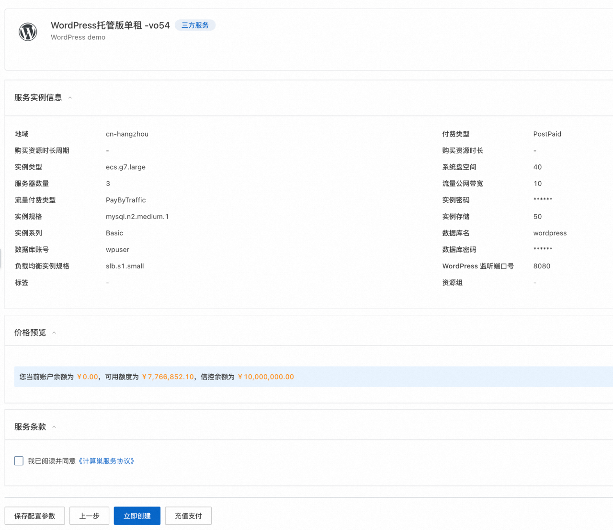The image size is (613, 530).
Task: Collapse the 价格预览 section chevron
Action: 54,333
